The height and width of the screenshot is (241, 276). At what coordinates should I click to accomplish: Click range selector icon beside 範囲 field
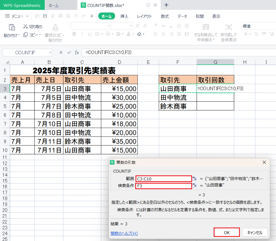click(x=195, y=179)
